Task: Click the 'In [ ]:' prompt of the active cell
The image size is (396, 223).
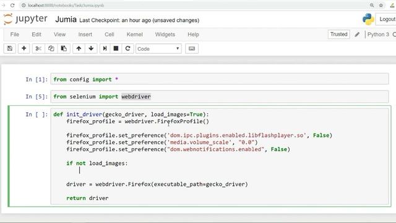Action: [x=37, y=115]
